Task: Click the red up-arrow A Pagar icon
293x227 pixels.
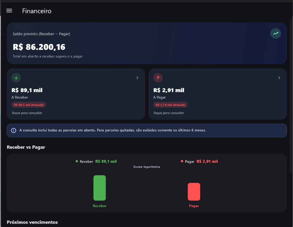Action: 158,78
